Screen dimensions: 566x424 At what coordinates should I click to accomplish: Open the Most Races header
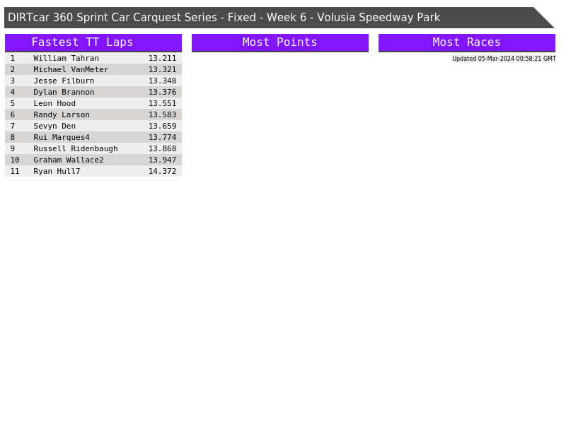pos(466,42)
